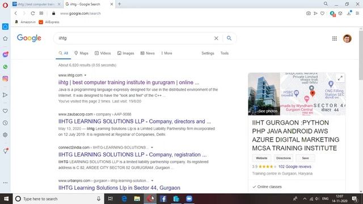Viewport: 363px width, 204px height.
Task: Open the My Flow send icon
Action: pyautogui.click(x=315, y=14)
